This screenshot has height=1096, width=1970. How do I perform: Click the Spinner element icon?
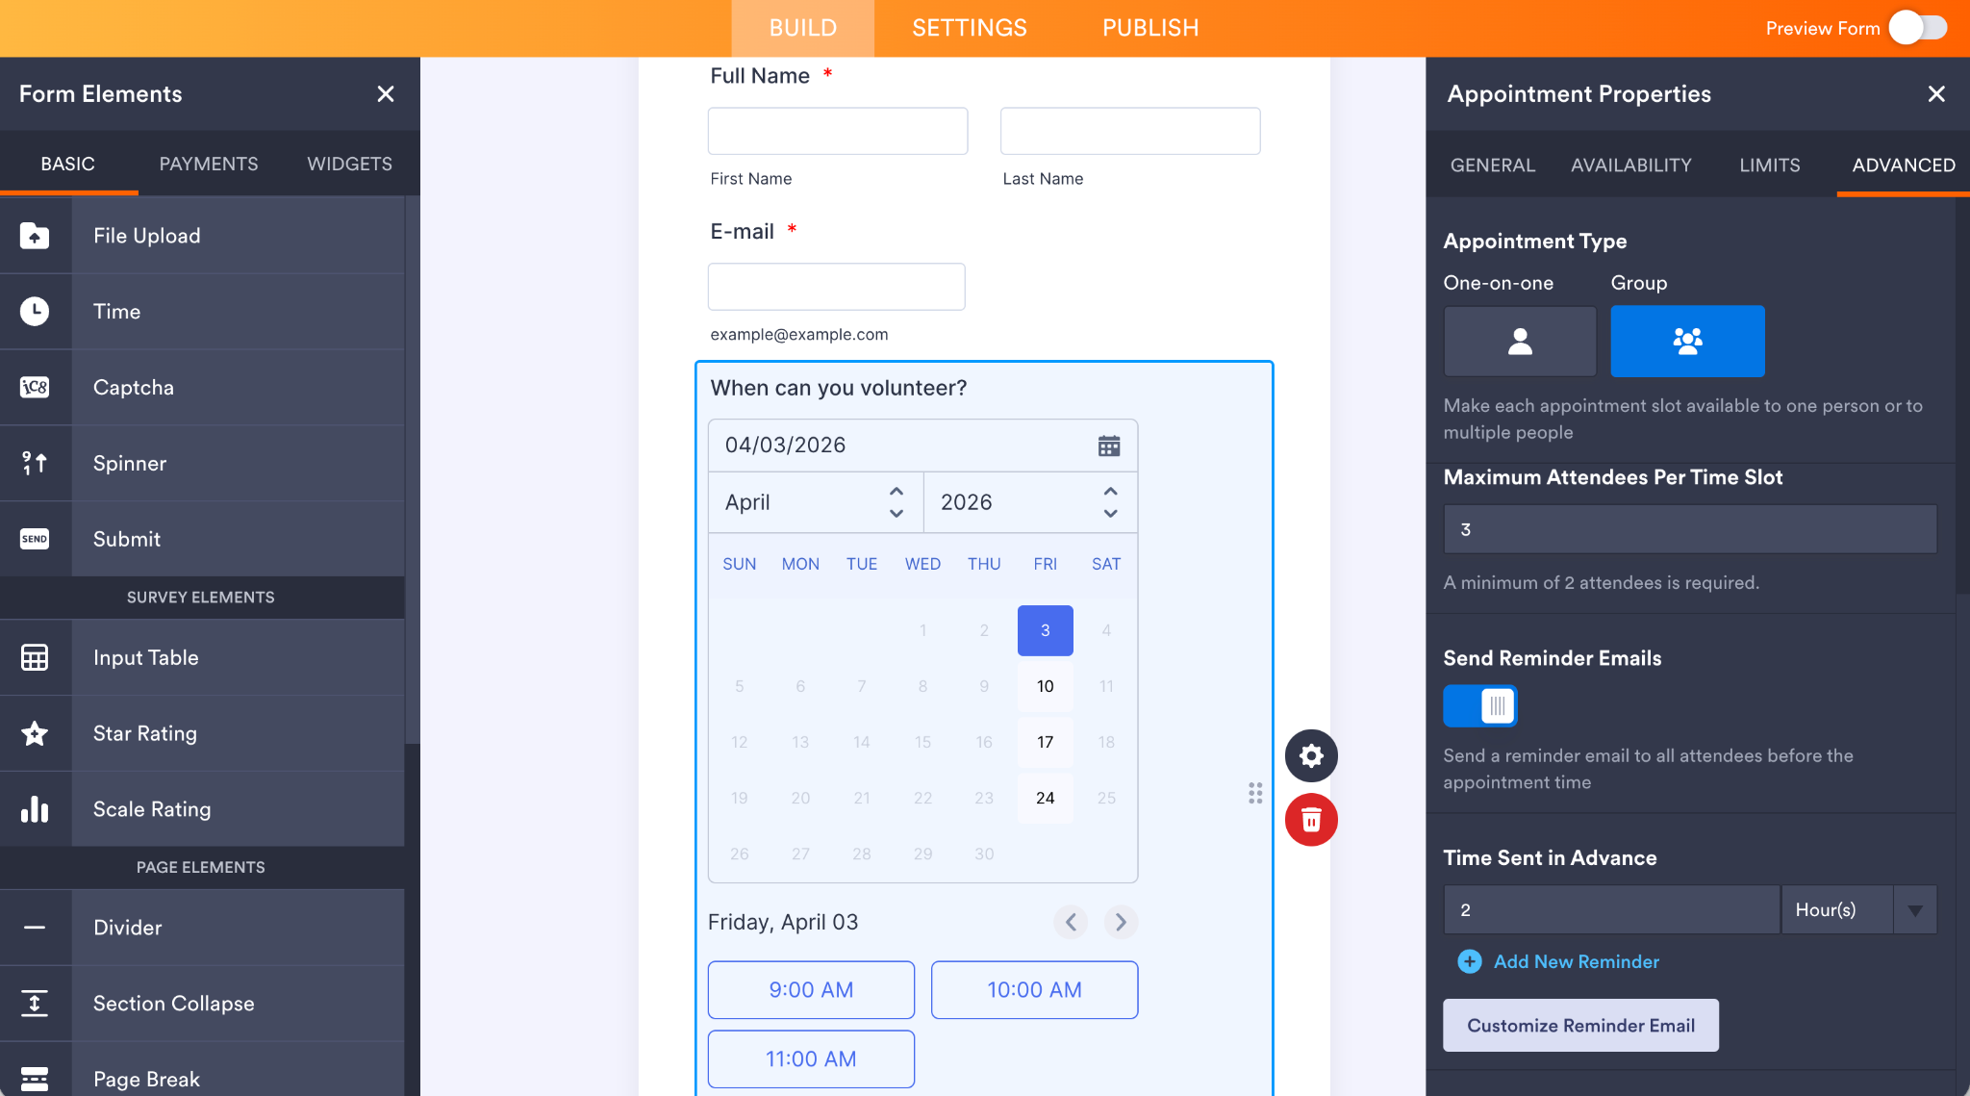pos(36,463)
